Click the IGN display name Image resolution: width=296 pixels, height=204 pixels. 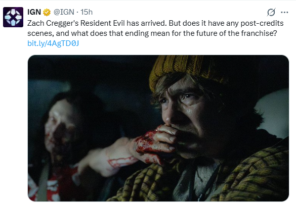[x=34, y=12]
